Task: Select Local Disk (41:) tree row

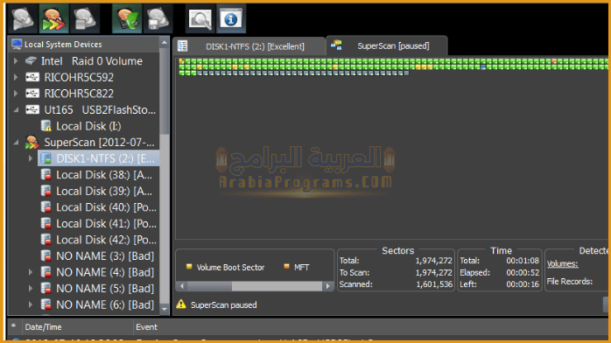Action: point(99,223)
